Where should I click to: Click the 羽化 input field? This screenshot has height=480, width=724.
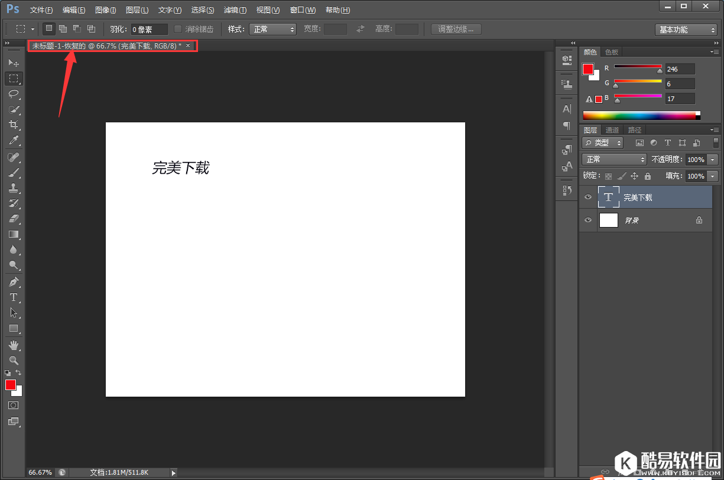tap(149, 30)
